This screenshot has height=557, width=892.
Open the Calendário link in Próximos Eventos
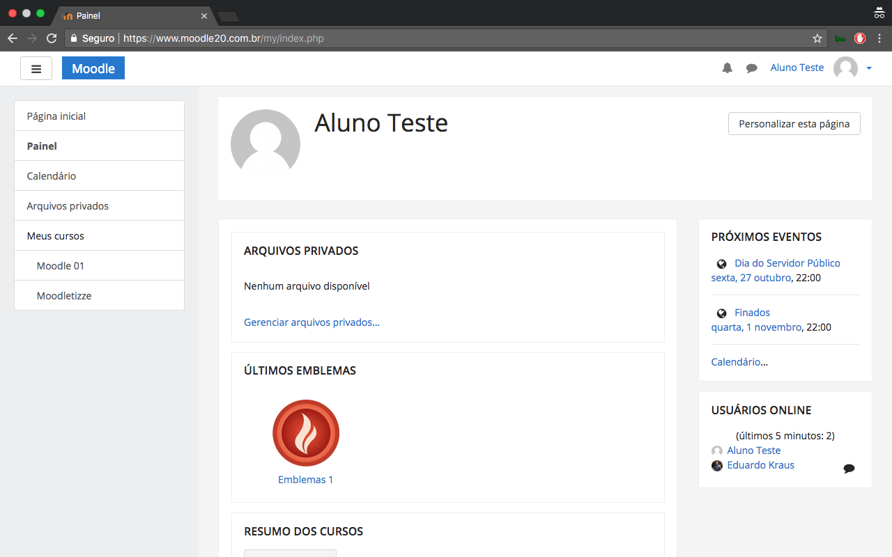click(x=736, y=362)
